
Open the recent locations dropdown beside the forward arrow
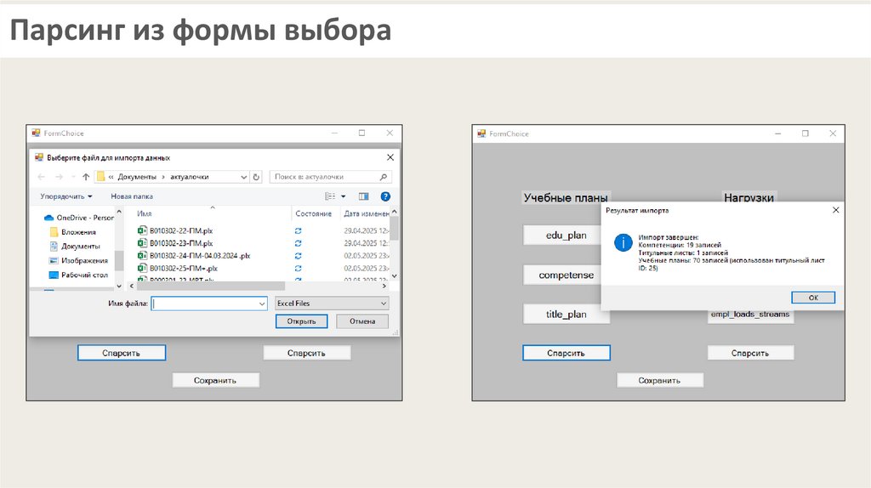(x=73, y=177)
